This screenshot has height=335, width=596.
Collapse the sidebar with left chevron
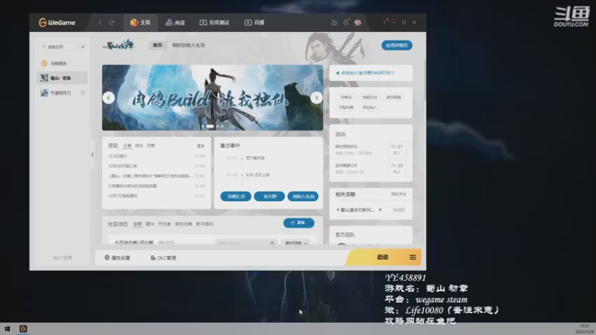click(92, 155)
